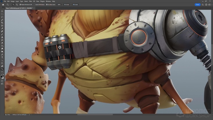The image size is (213, 120).
Task: Click the horizontal canvas scrollbar
Action: (x=95, y=114)
